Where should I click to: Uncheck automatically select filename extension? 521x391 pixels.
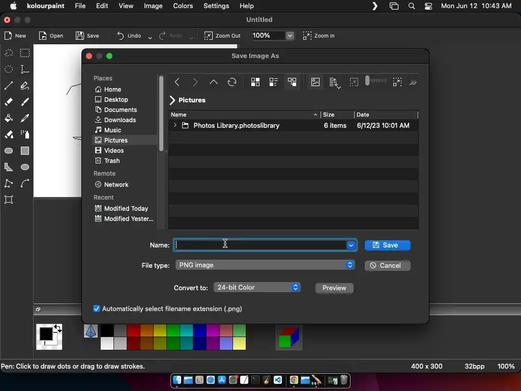pyautogui.click(x=96, y=309)
